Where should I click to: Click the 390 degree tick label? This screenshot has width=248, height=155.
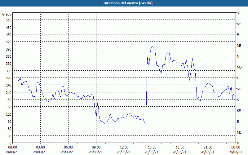[9, 49]
